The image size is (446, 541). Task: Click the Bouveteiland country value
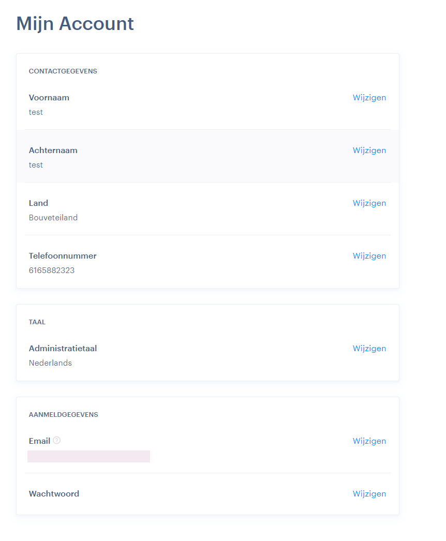pos(53,218)
